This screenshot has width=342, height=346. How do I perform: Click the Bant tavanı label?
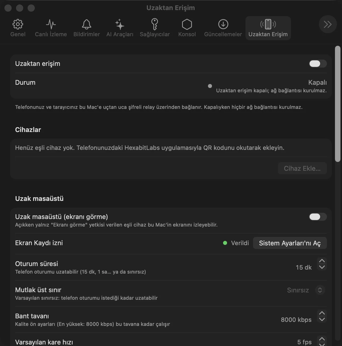(32, 316)
